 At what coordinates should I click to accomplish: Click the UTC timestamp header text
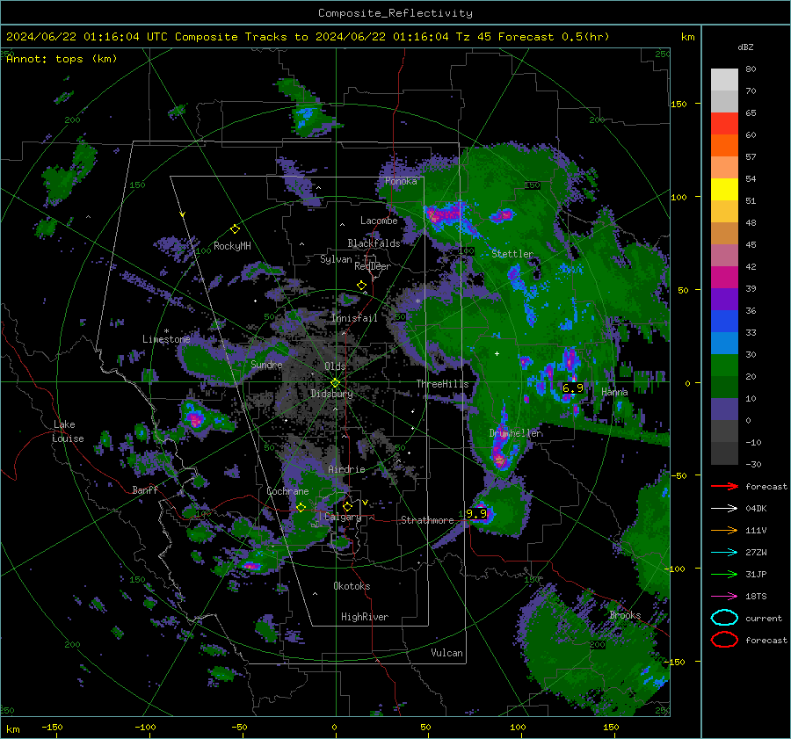[308, 37]
